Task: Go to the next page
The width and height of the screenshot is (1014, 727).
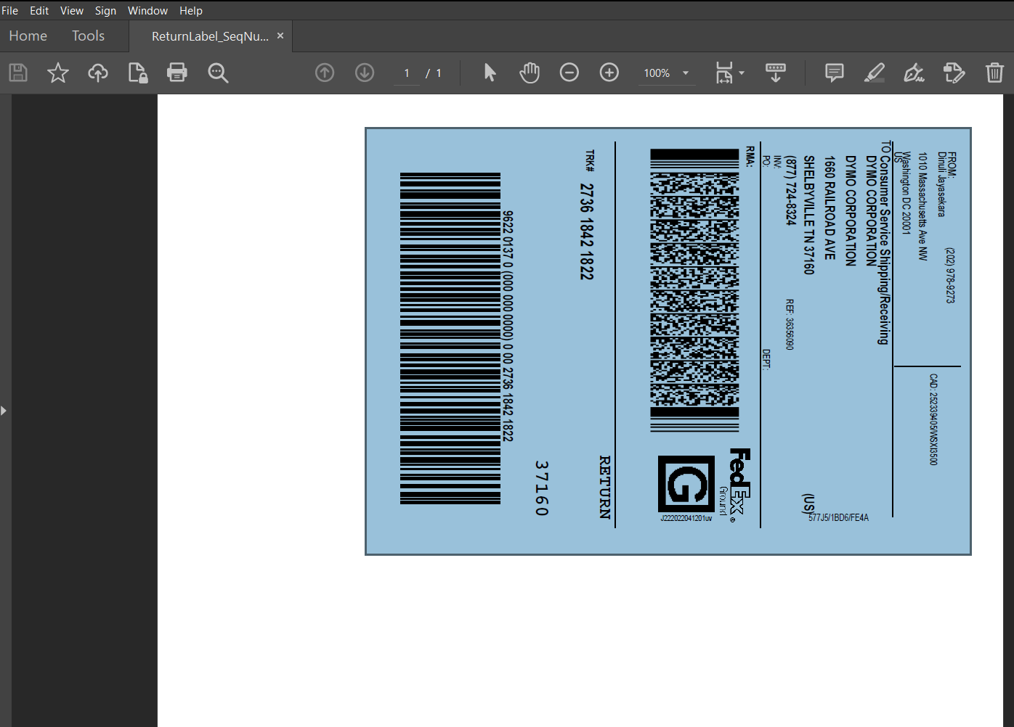Action: 364,73
